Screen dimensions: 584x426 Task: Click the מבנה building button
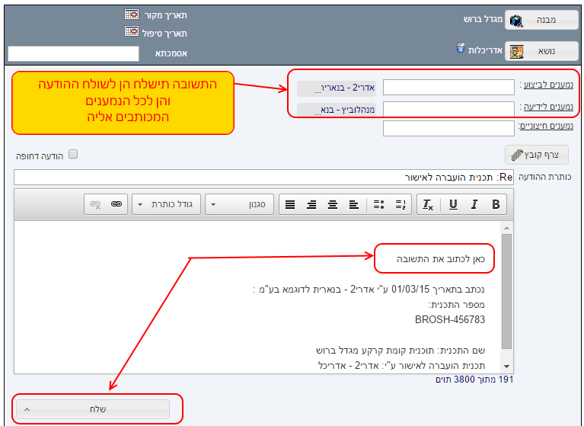point(537,20)
